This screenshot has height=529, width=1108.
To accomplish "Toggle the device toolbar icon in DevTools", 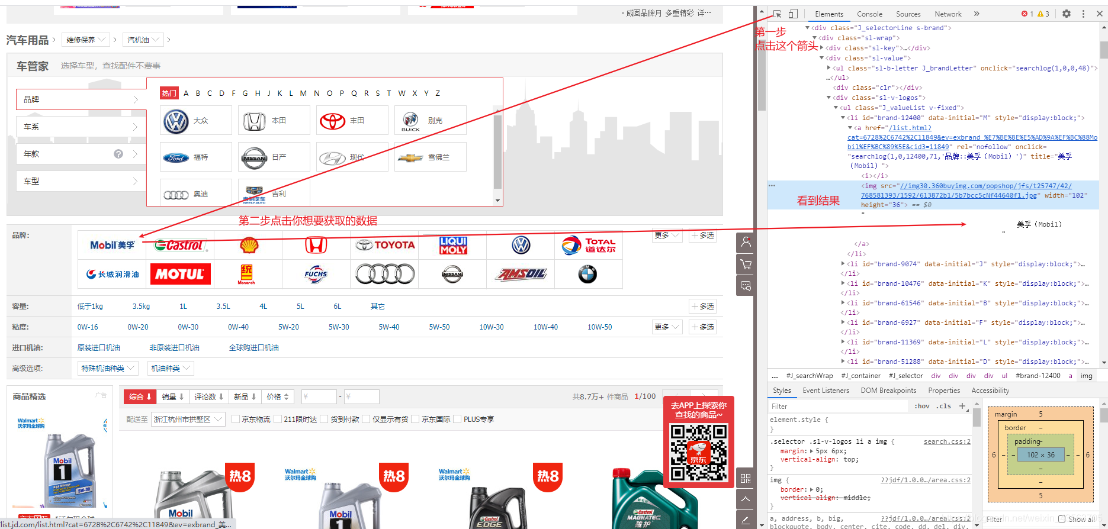I will [794, 14].
